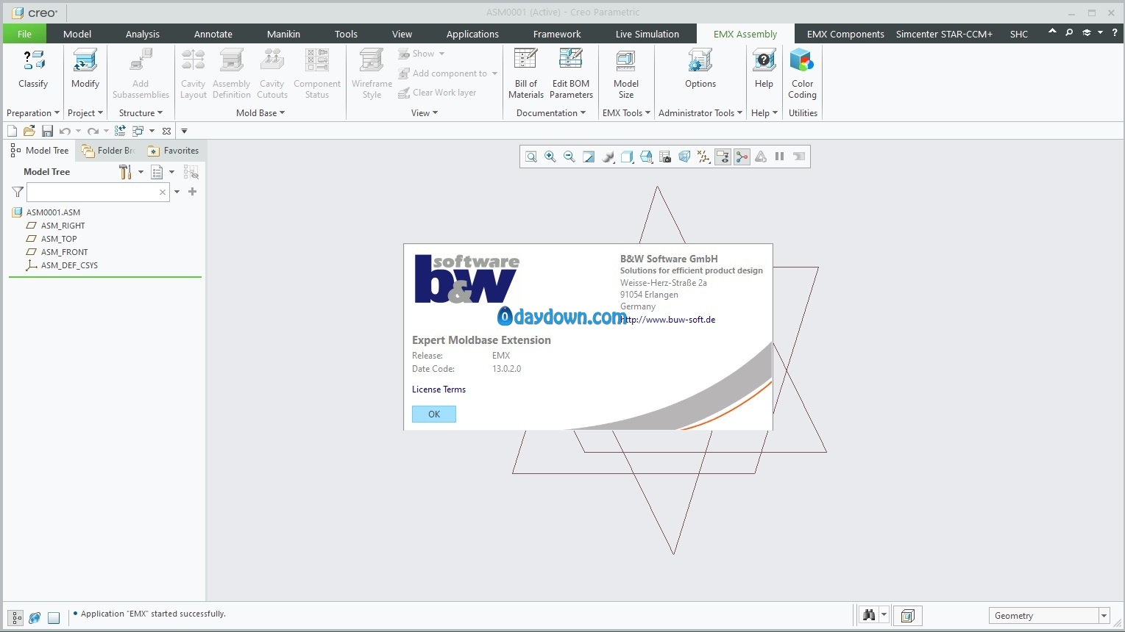Image resolution: width=1125 pixels, height=632 pixels.
Task: Toggle annotation display in graphics toolbar
Action: click(723, 157)
